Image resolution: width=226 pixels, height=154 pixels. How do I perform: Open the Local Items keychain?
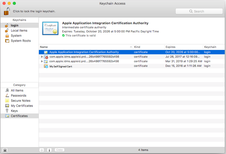click(19, 31)
